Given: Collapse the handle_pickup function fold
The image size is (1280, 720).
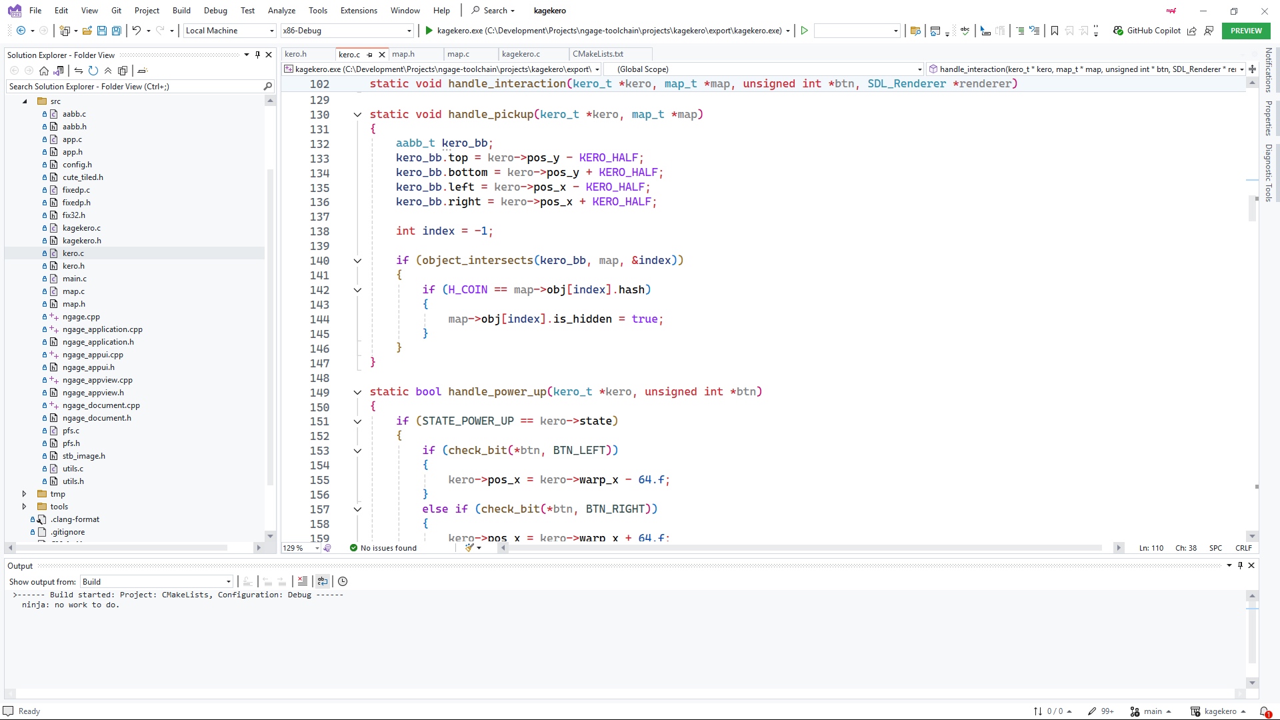Looking at the screenshot, I should pyautogui.click(x=357, y=115).
